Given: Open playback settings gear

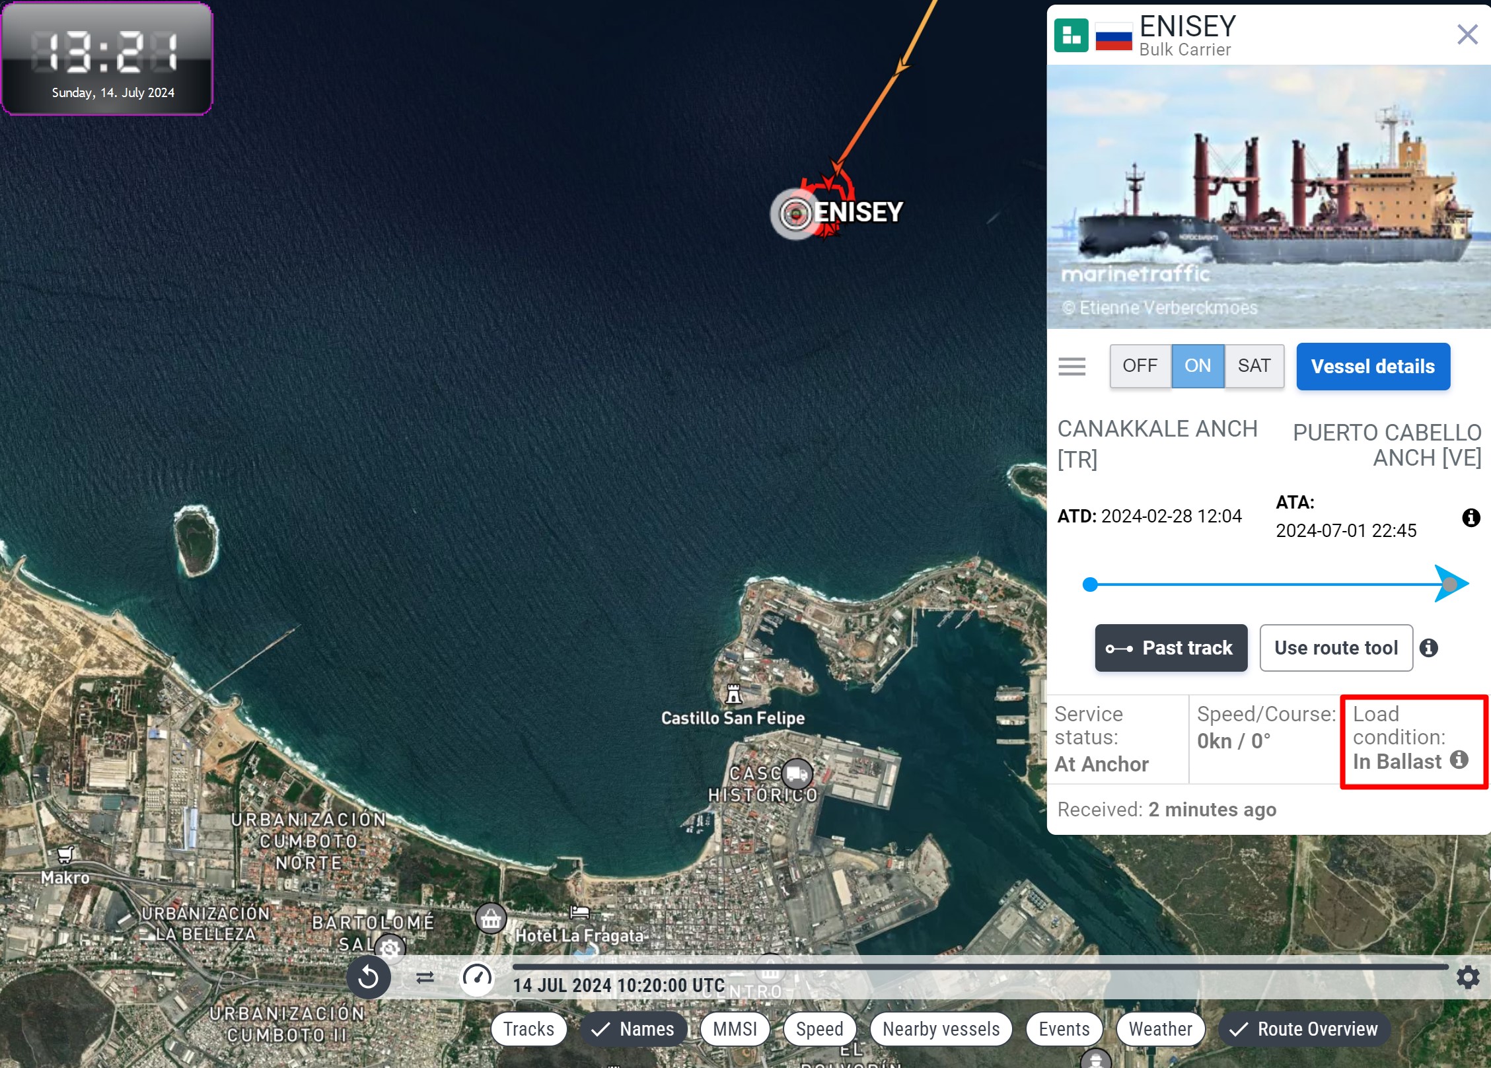Looking at the screenshot, I should 1468,977.
